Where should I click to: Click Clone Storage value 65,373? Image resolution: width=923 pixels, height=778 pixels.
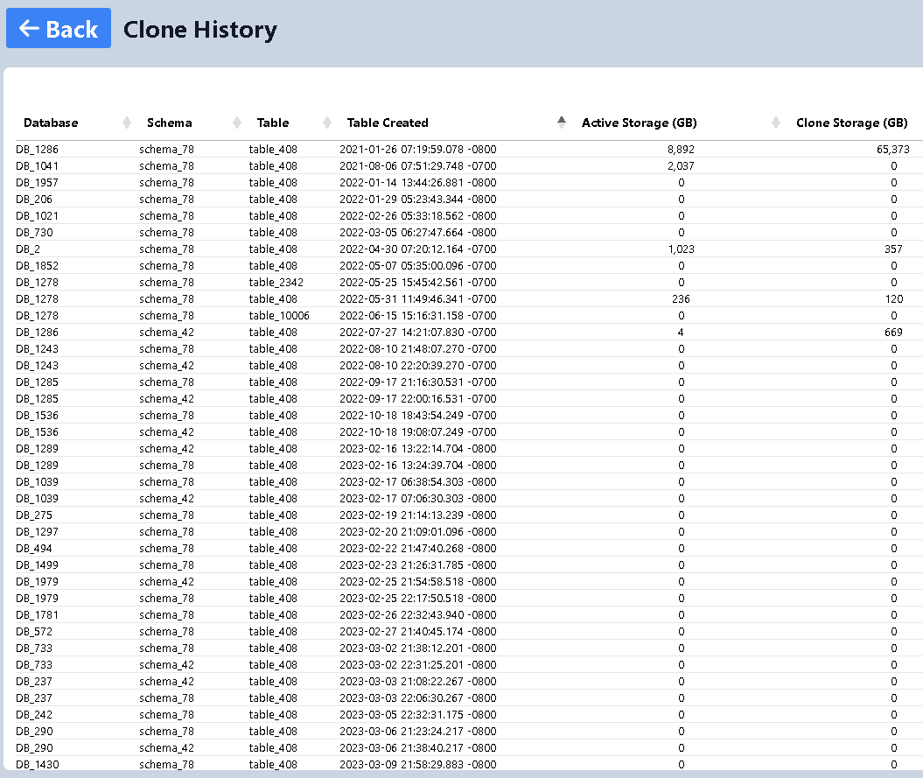pos(893,150)
